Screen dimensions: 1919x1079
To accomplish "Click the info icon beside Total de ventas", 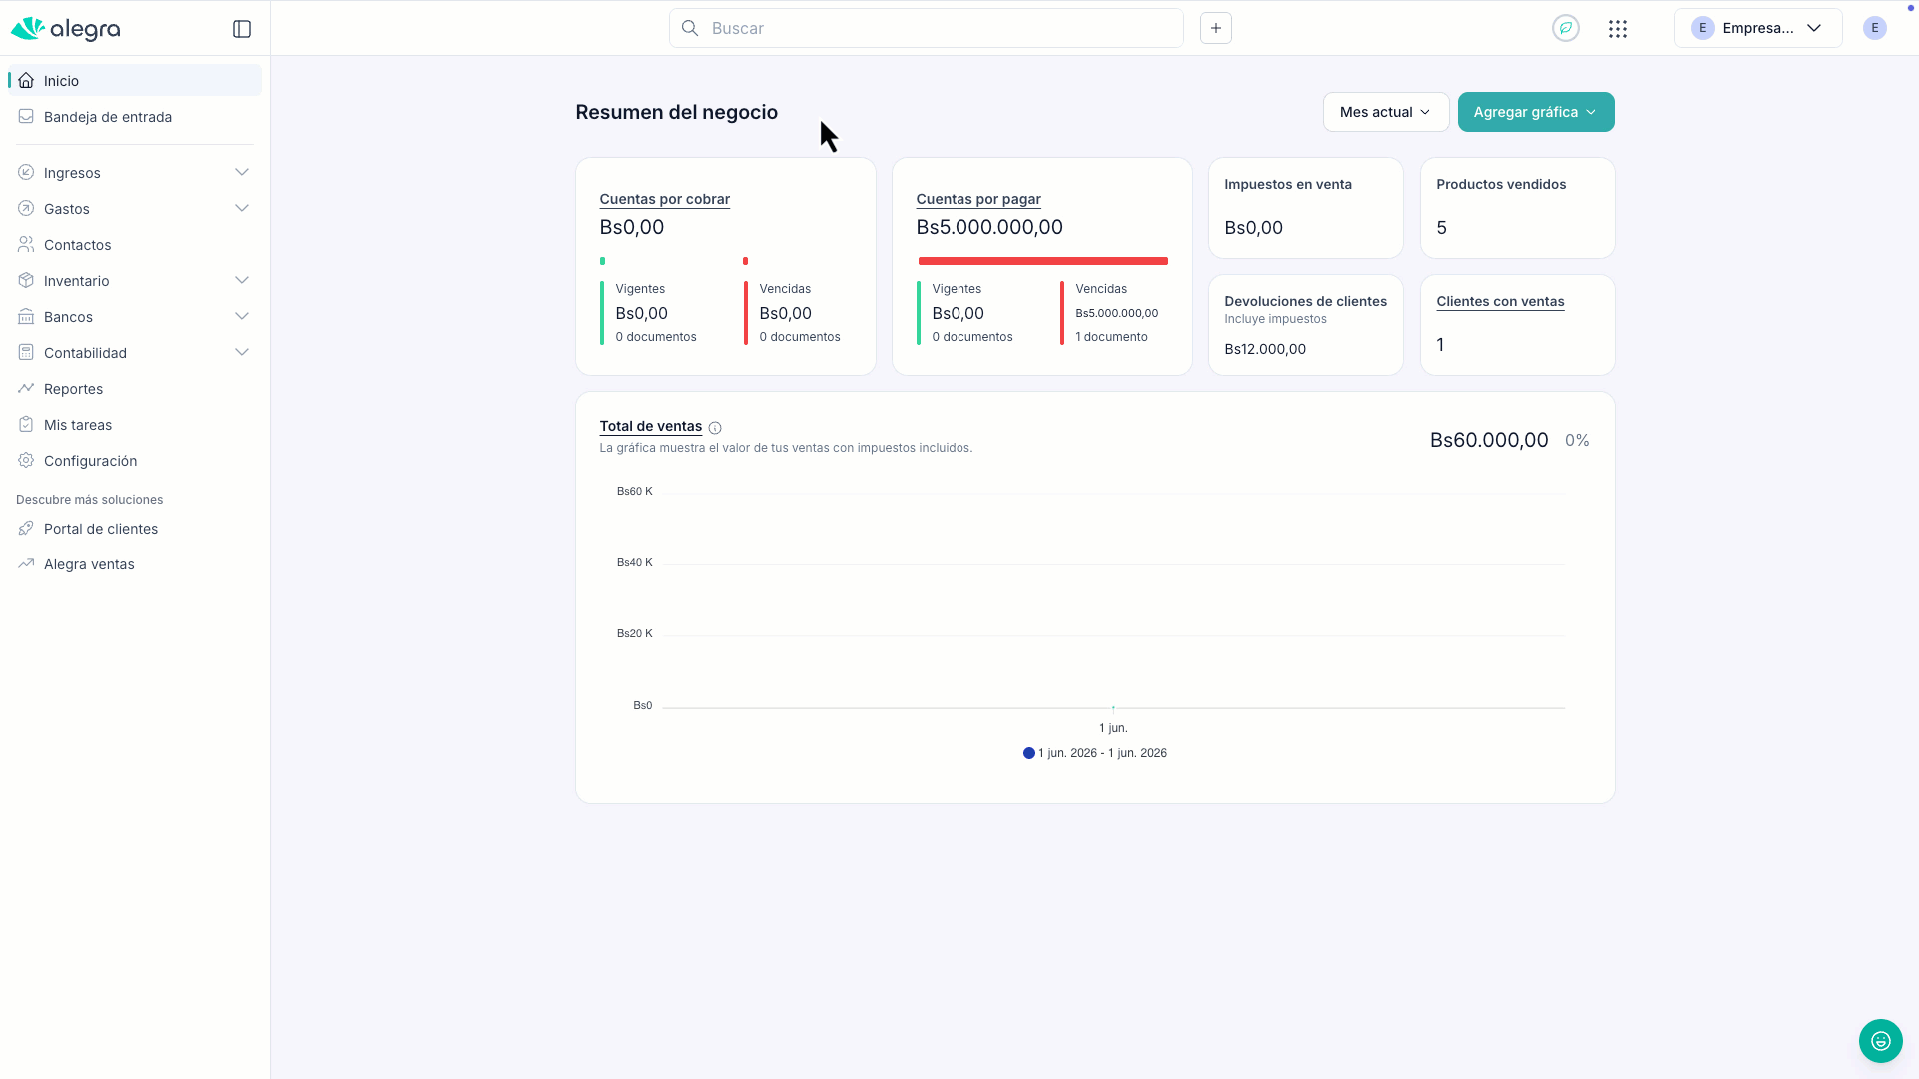I will coord(715,428).
